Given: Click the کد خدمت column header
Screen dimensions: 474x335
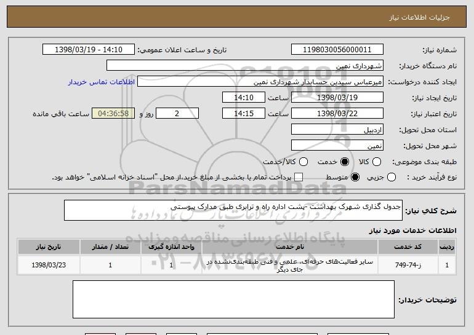Looking at the screenshot, I should 408,247.
